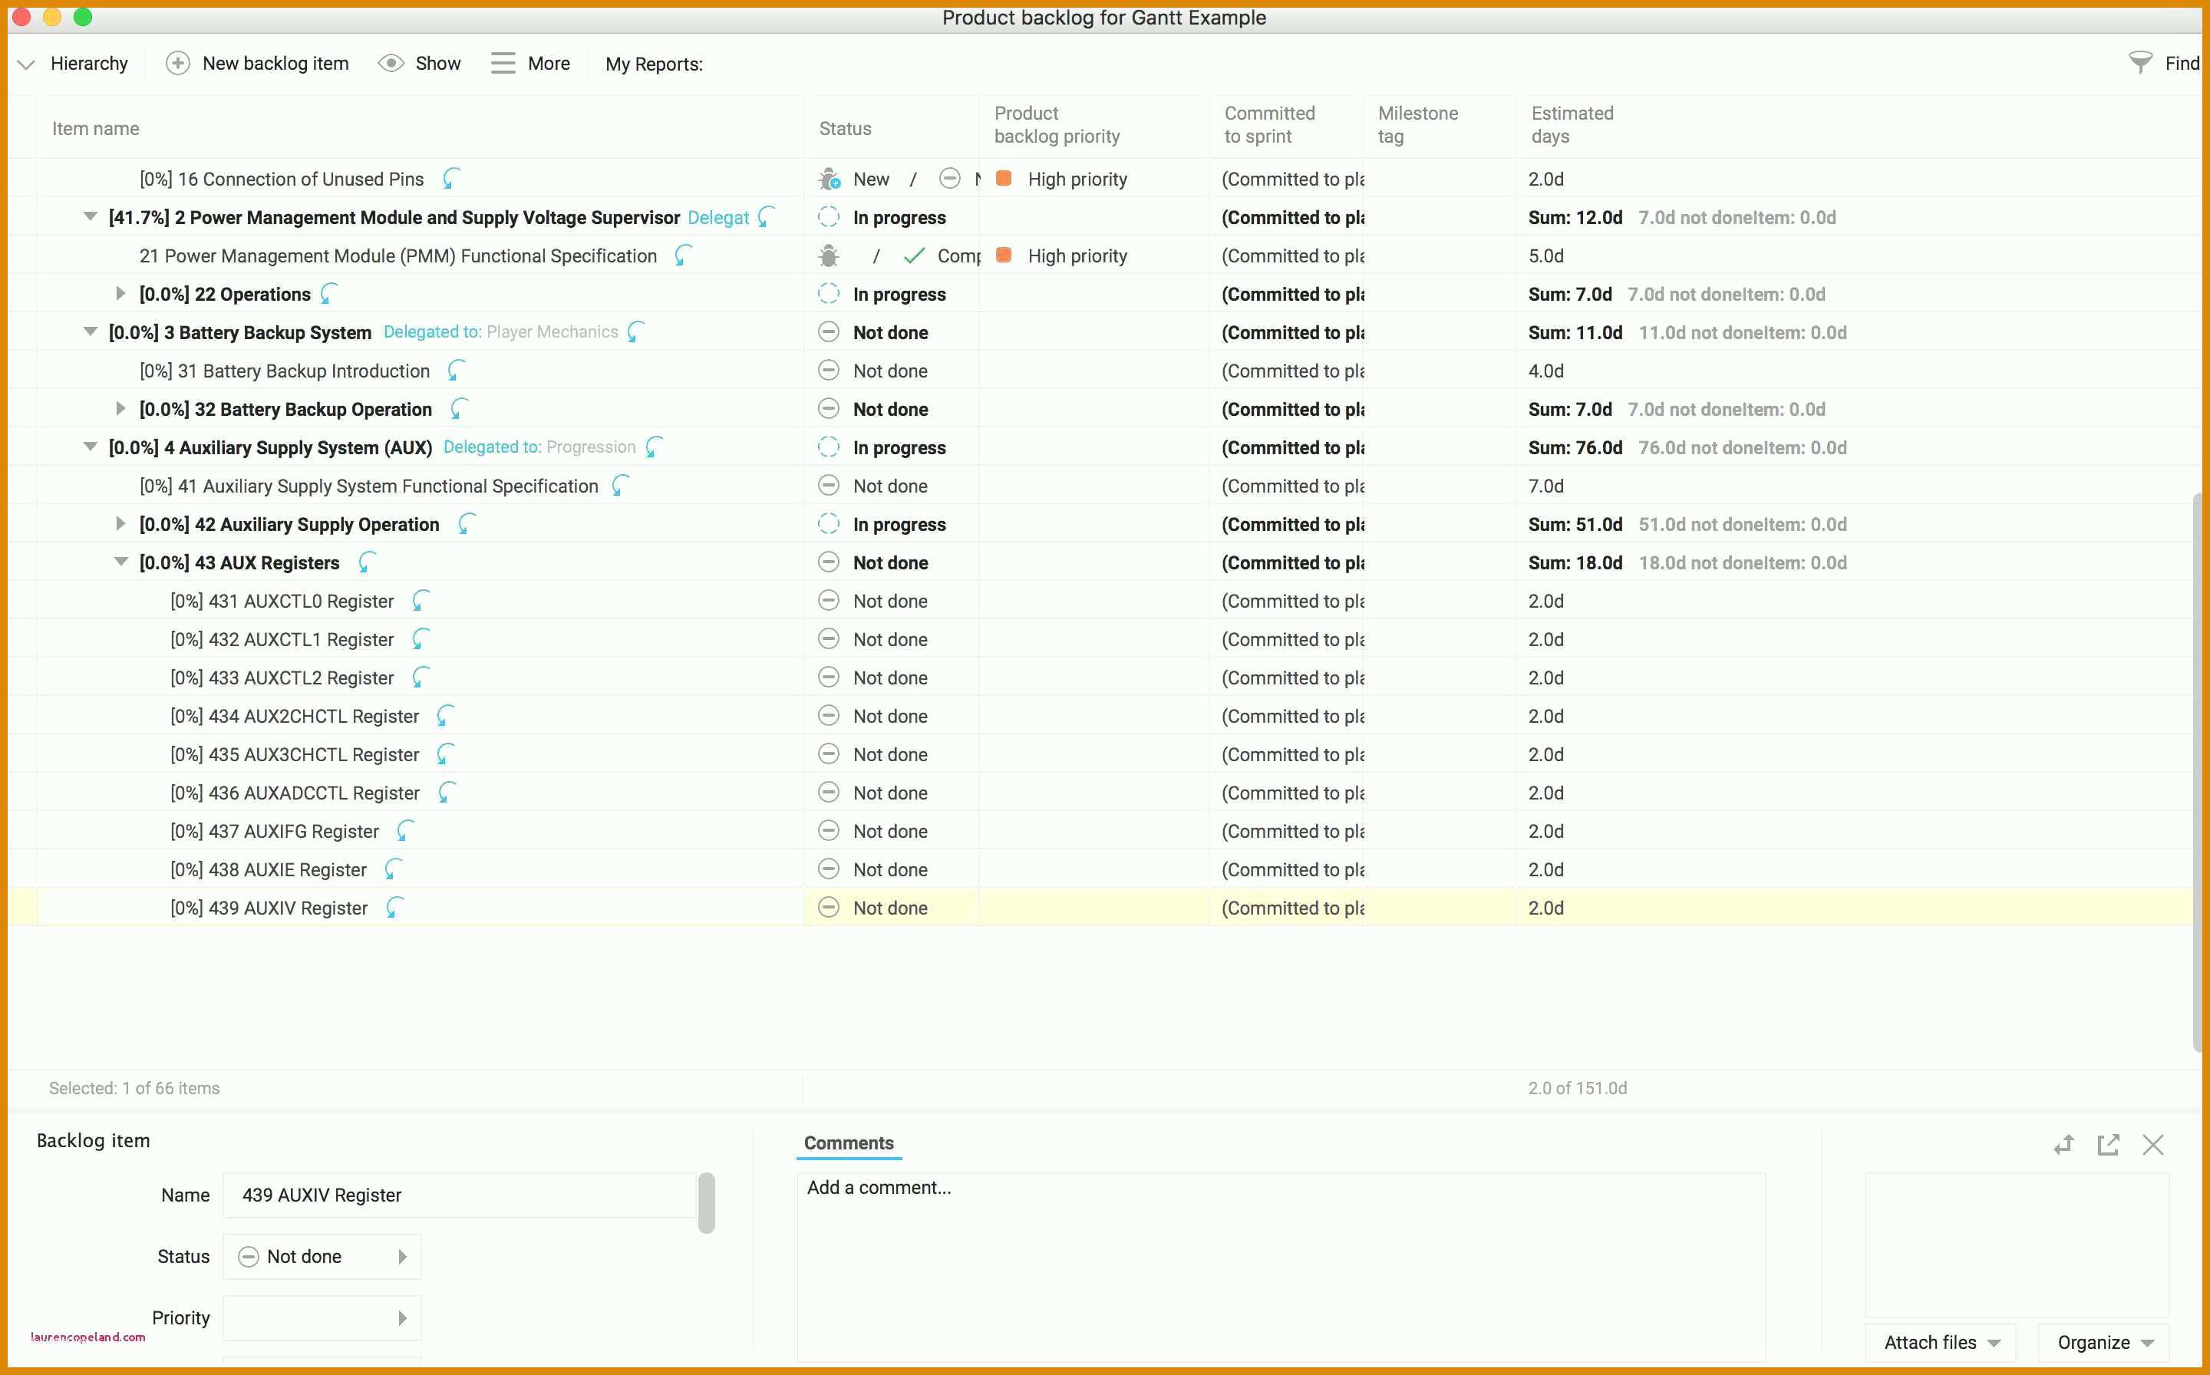The height and width of the screenshot is (1375, 2210).
Task: Click Delegated to: Player Mechanics link
Action: click(x=500, y=332)
